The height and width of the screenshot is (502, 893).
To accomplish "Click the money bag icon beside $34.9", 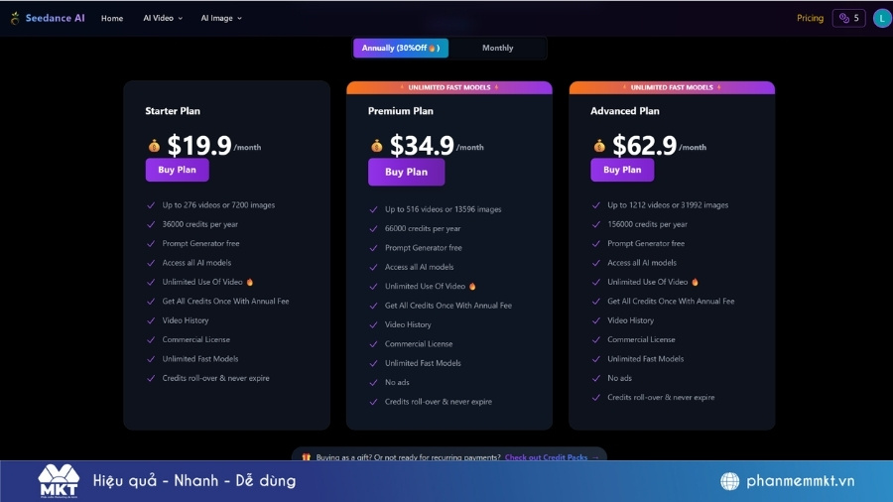I will coord(376,146).
